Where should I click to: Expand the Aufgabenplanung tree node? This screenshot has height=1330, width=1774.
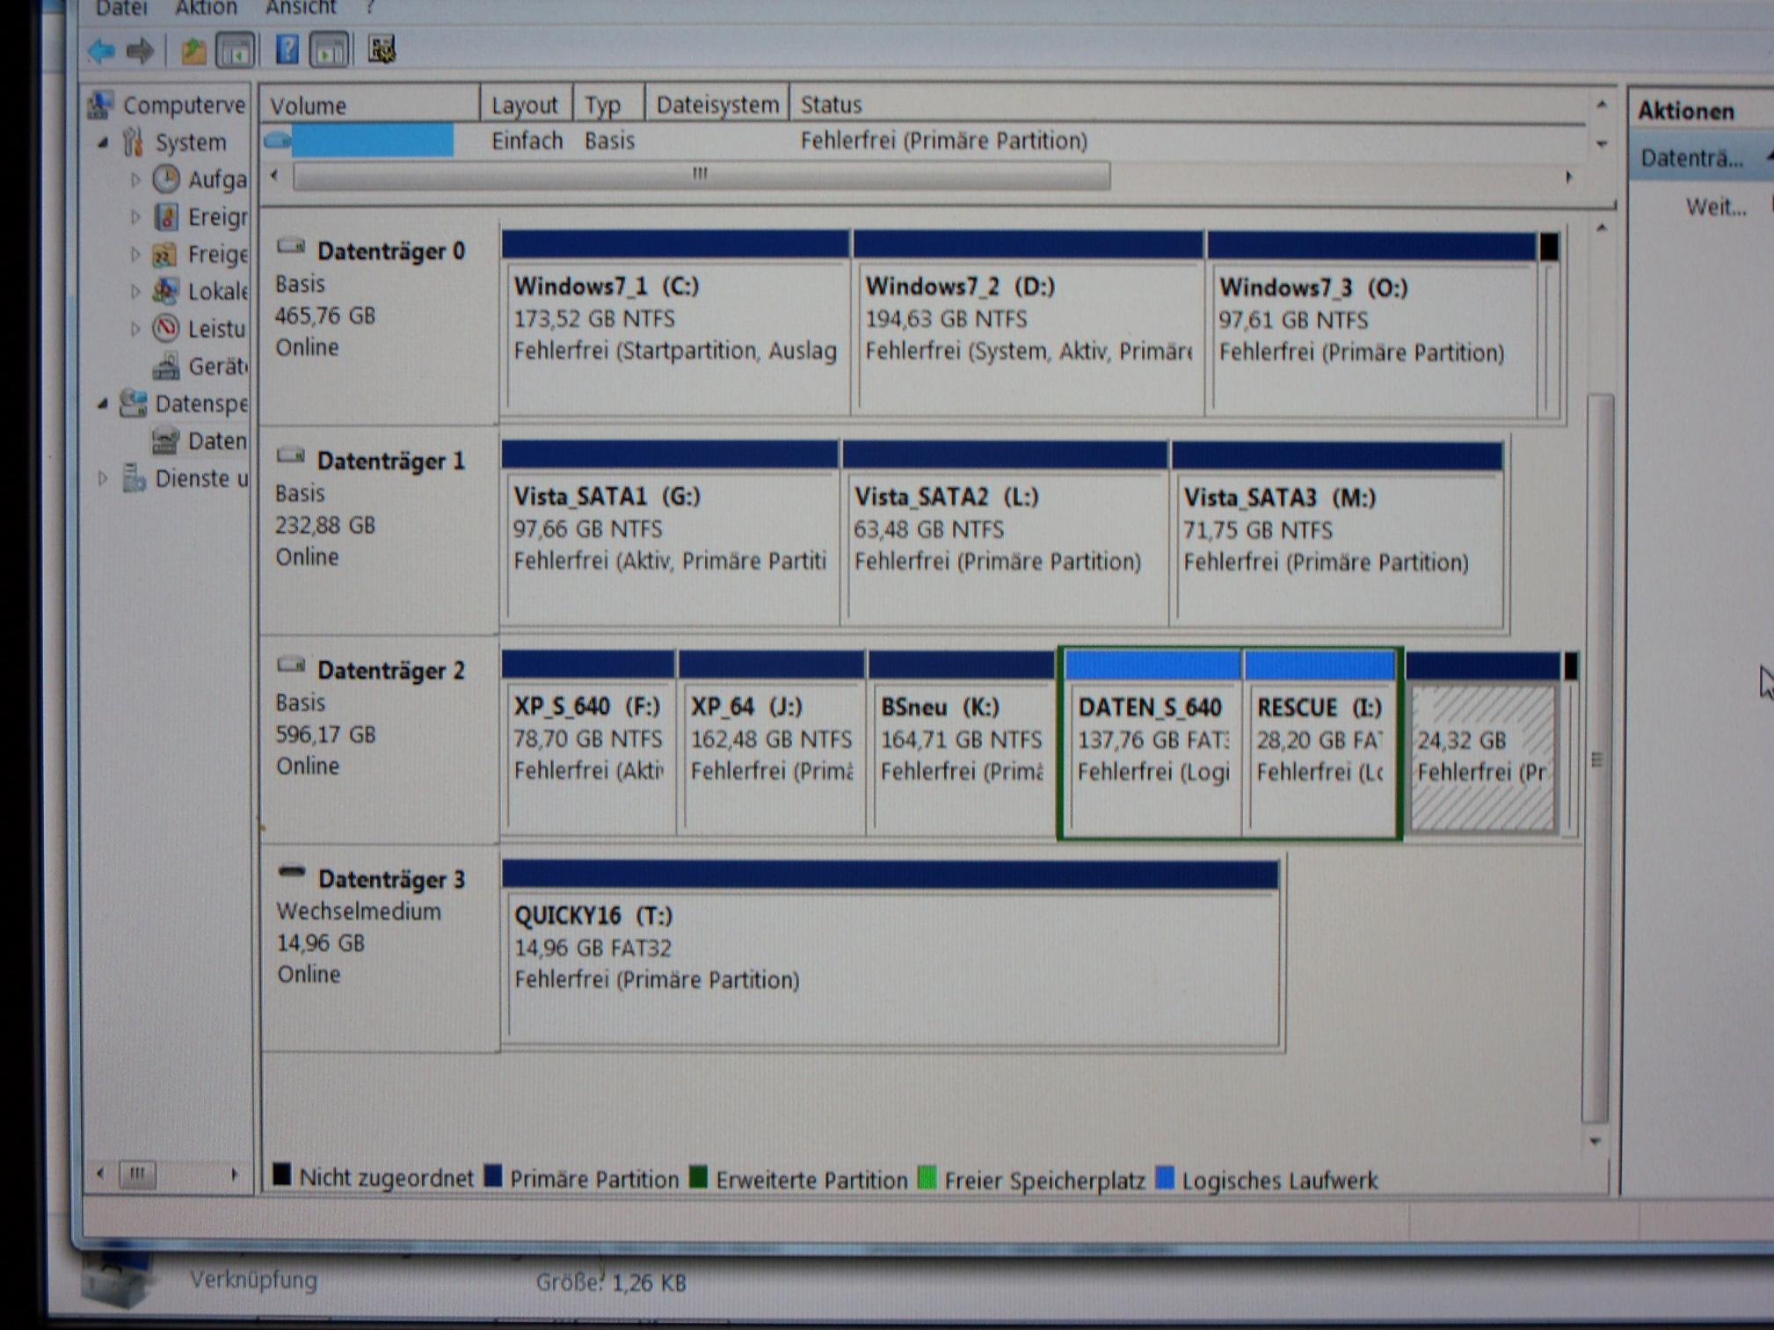click(135, 179)
